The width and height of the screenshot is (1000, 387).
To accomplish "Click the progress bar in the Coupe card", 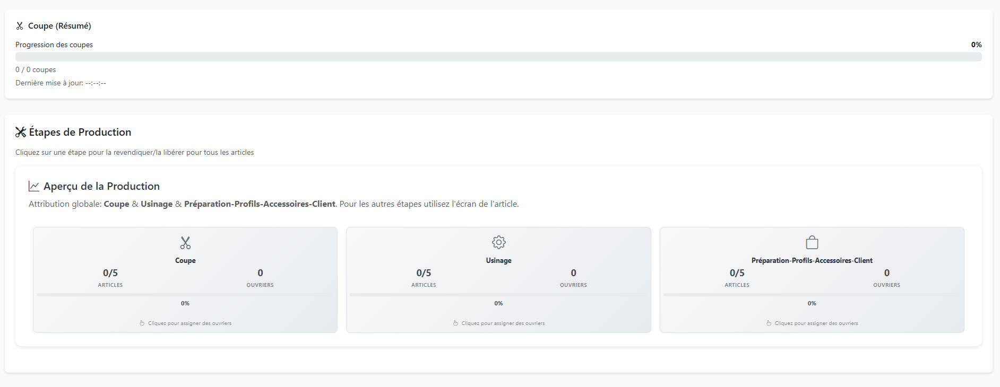I will [185, 295].
